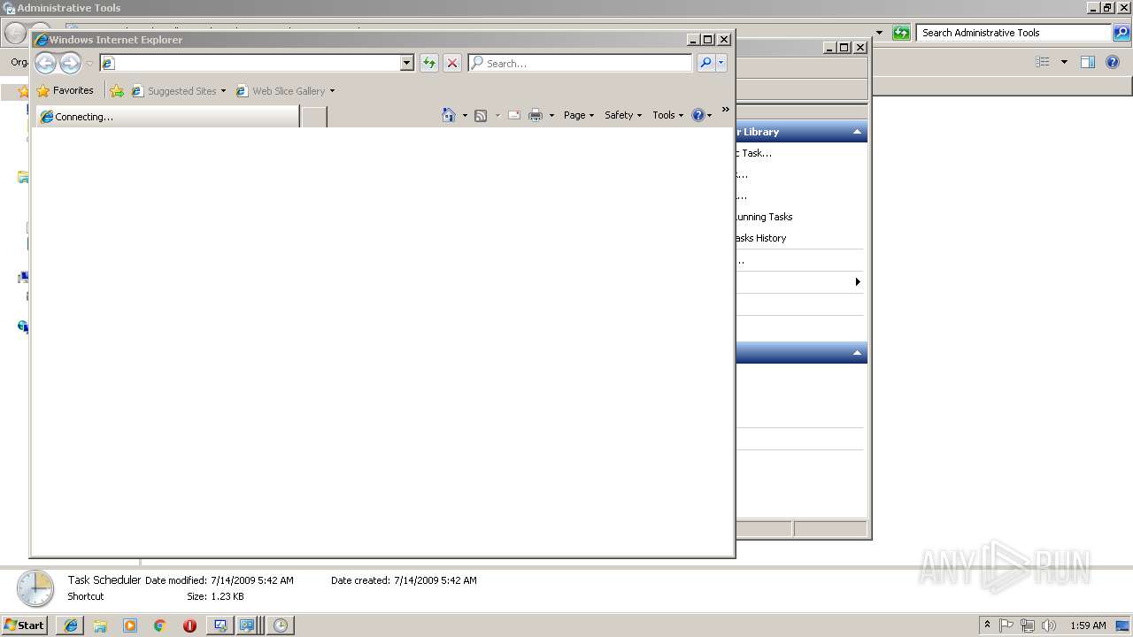The height and width of the screenshot is (637, 1133).
Task: Open the recent pages dropdown beside Forward
Action: 89,64
